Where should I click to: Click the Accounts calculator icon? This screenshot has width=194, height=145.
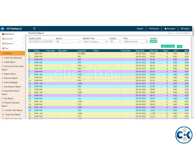(3, 39)
